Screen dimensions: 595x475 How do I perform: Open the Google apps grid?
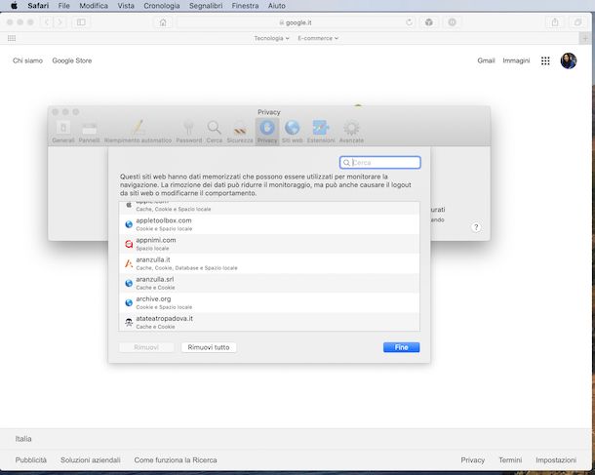(x=545, y=60)
